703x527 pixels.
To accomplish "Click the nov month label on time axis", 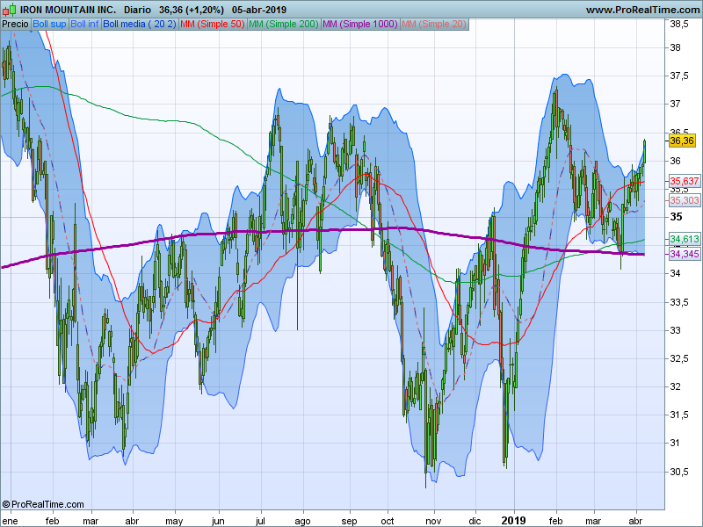I will point(433,521).
